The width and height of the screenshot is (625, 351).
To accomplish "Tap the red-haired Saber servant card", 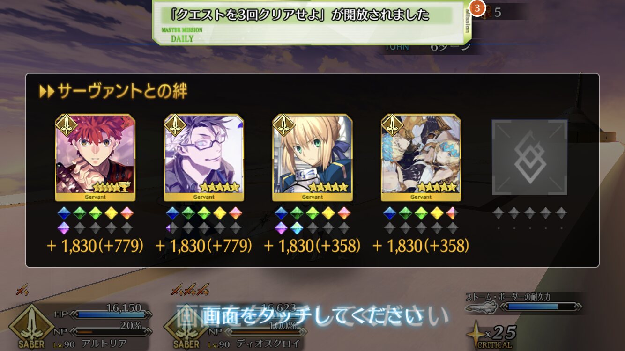I will (x=95, y=157).
